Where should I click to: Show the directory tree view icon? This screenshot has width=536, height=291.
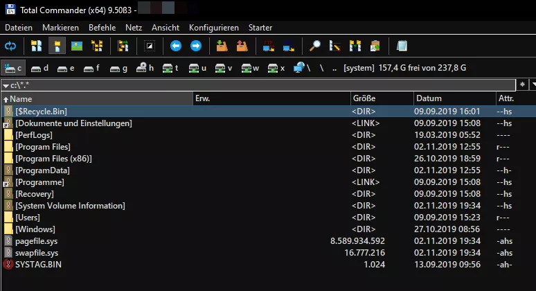point(97,46)
